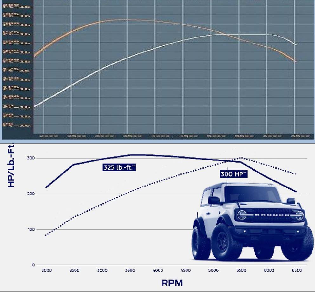Click the 175 ft-lb label on dyno chart
The image size is (315, 292).
pyautogui.click(x=16, y=70)
